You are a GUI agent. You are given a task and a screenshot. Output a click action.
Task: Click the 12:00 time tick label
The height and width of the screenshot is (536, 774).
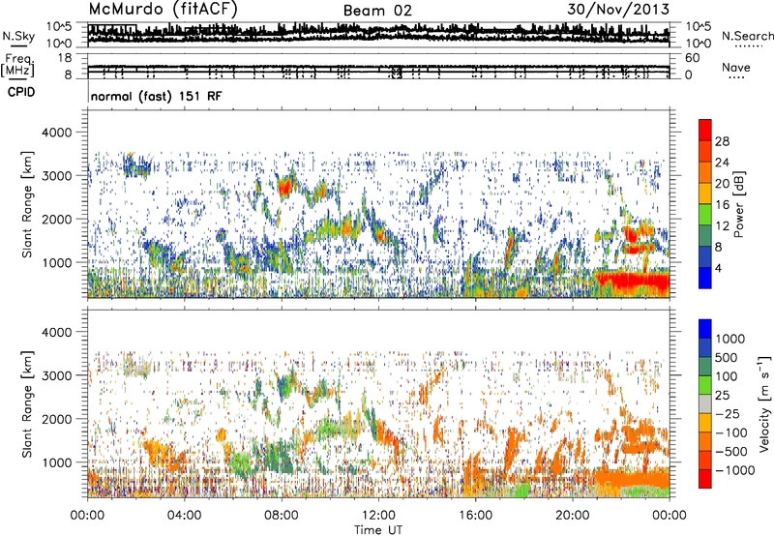pos(378,516)
